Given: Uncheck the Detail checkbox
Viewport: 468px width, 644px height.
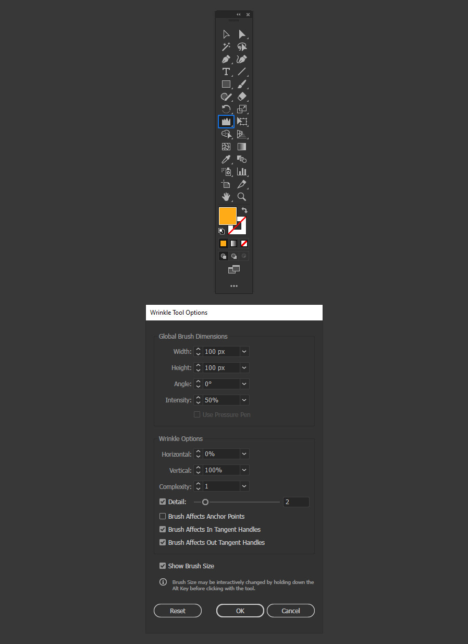Looking at the screenshot, I should (x=163, y=502).
